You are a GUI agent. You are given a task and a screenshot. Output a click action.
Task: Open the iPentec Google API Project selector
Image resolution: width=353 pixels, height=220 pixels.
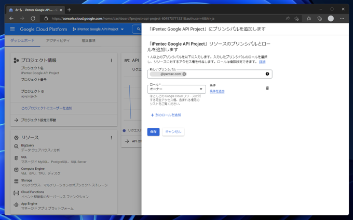[98, 29]
